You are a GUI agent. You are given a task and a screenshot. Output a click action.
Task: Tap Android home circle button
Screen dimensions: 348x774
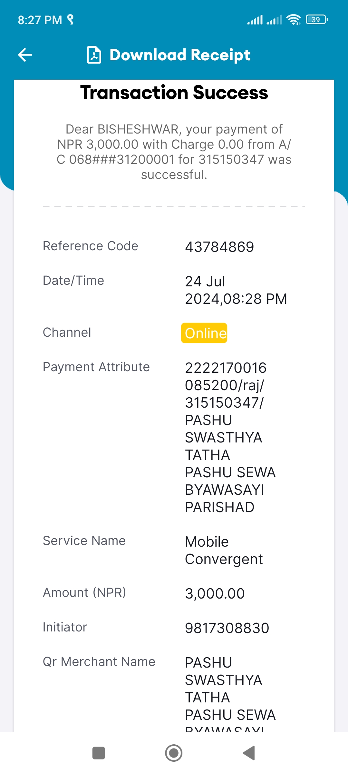[x=174, y=753]
